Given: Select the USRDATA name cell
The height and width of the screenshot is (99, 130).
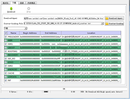Looking at the screenshot, I should (x=13, y=77).
